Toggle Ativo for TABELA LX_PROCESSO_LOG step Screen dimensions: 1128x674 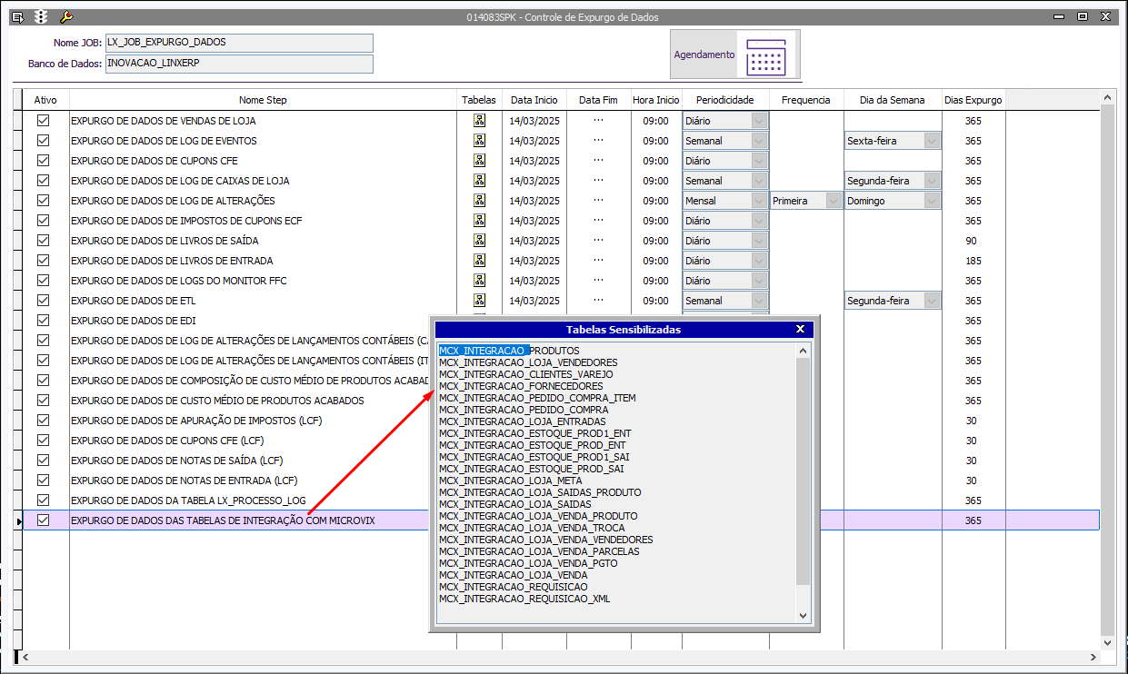[x=43, y=501]
